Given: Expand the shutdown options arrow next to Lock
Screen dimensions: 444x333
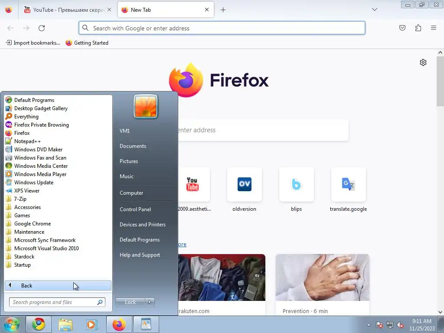Looking at the screenshot, I should [x=150, y=302].
